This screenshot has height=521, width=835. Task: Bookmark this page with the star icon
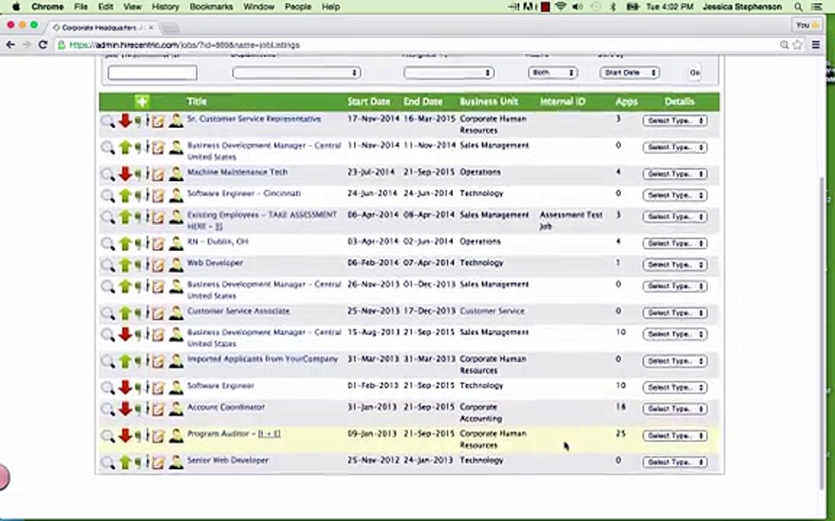click(x=797, y=45)
